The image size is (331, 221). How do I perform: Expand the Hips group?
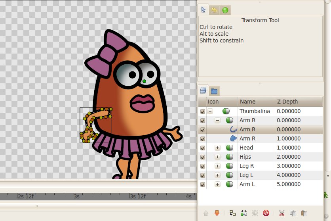[x=218, y=157]
